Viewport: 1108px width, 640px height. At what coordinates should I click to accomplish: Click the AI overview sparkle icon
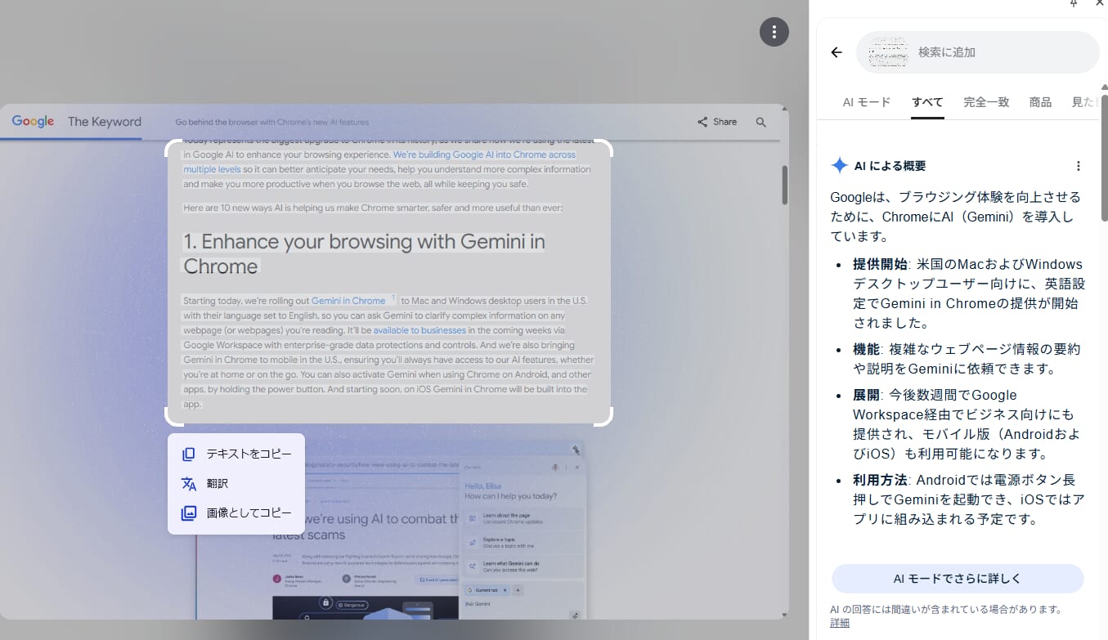(x=839, y=166)
